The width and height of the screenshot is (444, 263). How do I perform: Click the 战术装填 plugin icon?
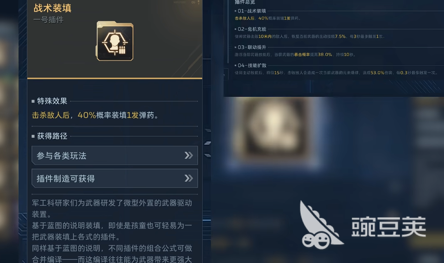point(115,41)
